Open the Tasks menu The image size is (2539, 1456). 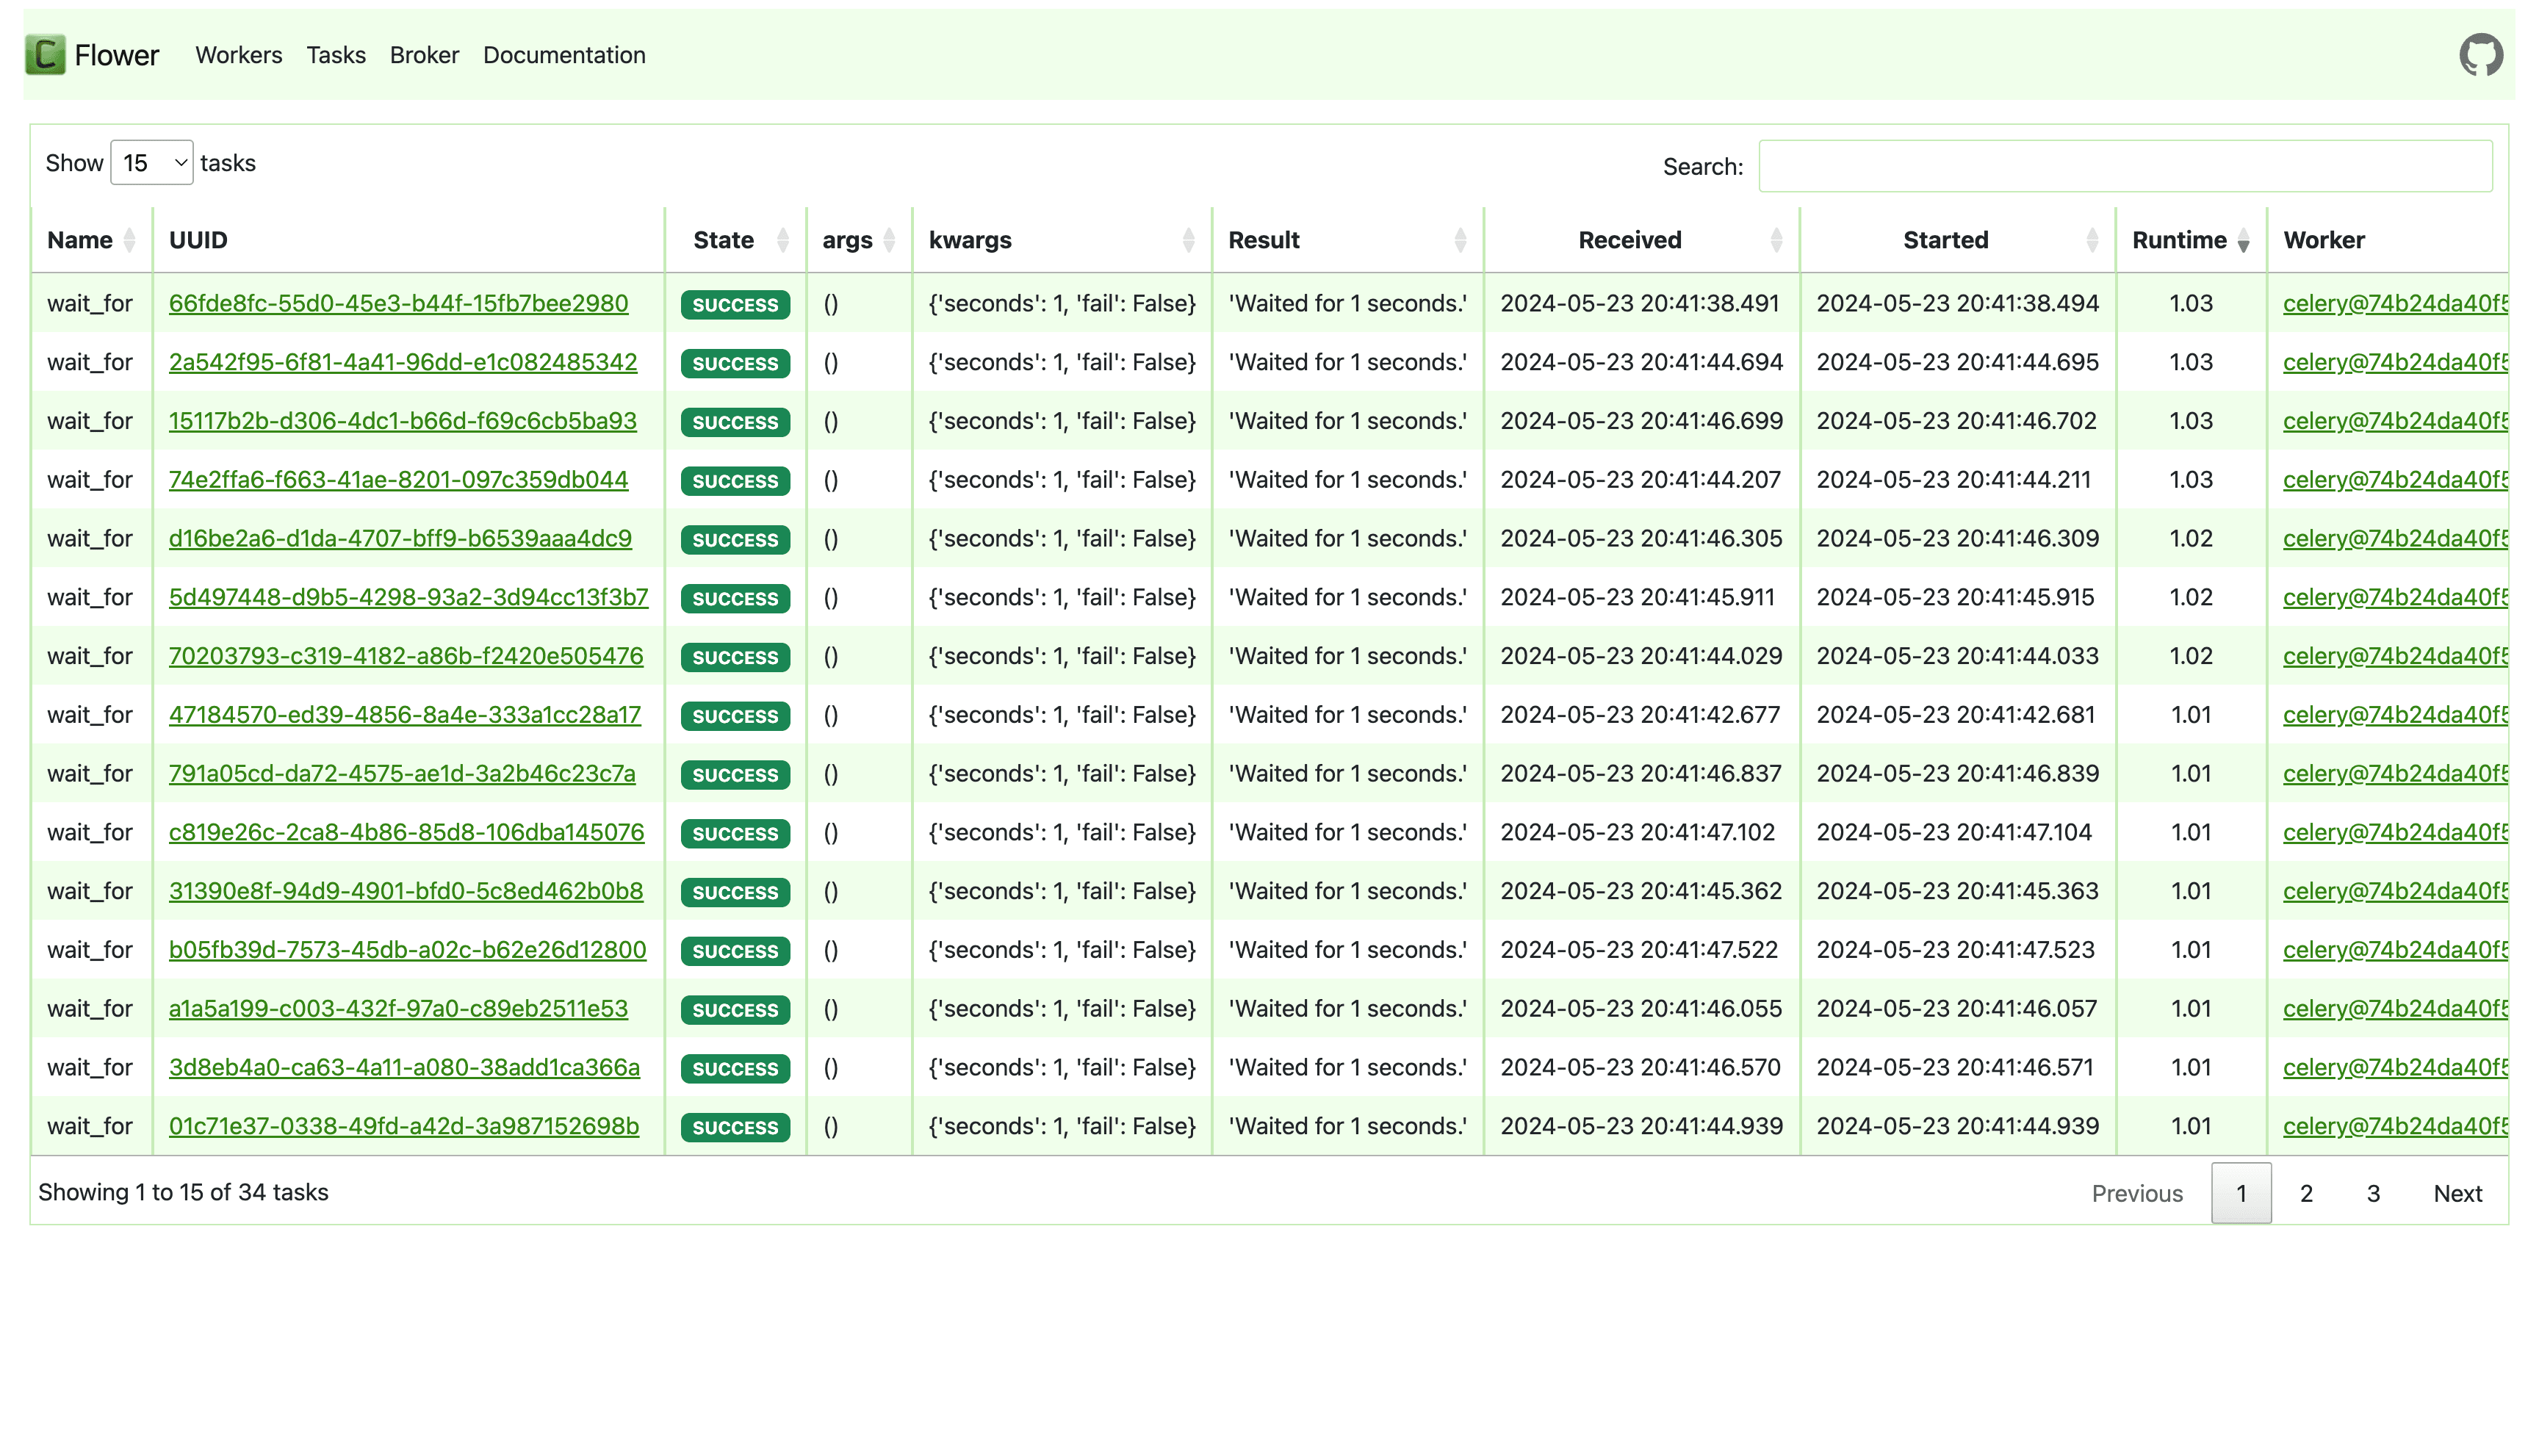336,54
